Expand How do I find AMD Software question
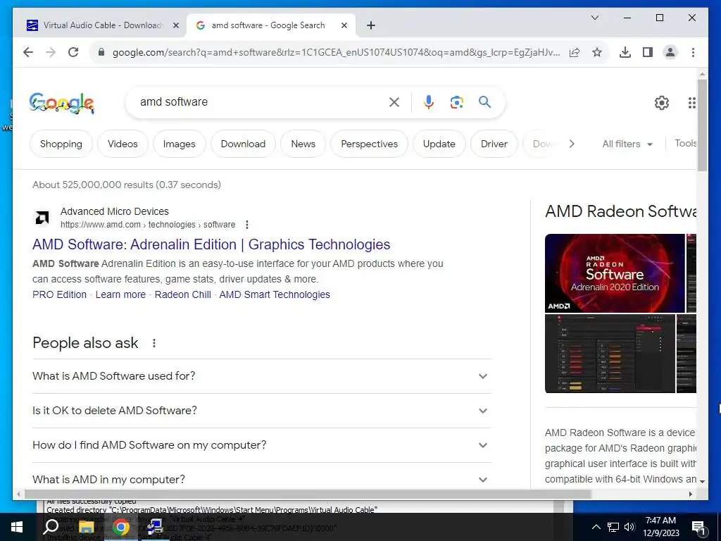Image resolution: width=721 pixels, height=541 pixels. click(x=262, y=445)
